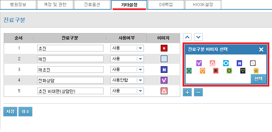Switch to the 진료옵션 tab
Image resolution: width=272 pixels, height=132 pixels.
92,5
